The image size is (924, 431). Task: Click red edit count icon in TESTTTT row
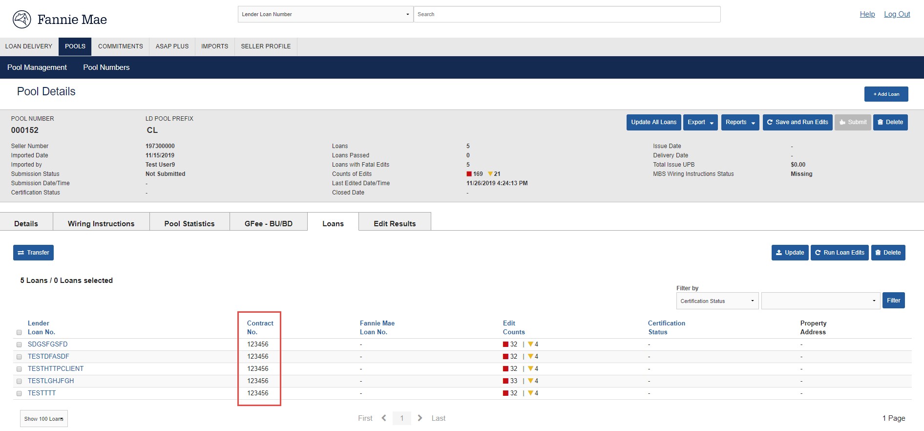(x=506, y=393)
